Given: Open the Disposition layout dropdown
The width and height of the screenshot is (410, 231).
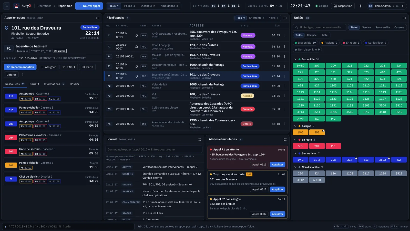Looking at the screenshot, I should coord(343,6).
